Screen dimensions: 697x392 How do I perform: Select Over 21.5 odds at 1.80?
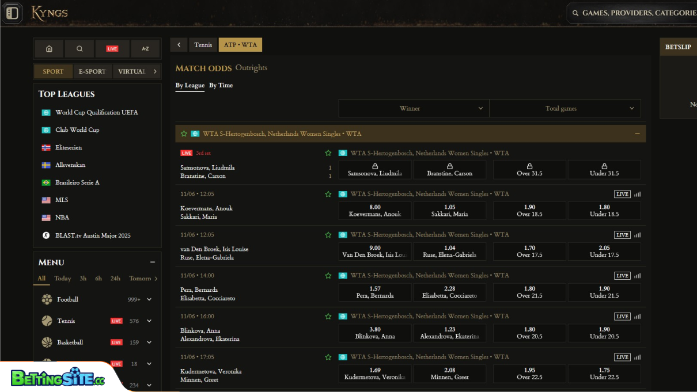click(530, 292)
